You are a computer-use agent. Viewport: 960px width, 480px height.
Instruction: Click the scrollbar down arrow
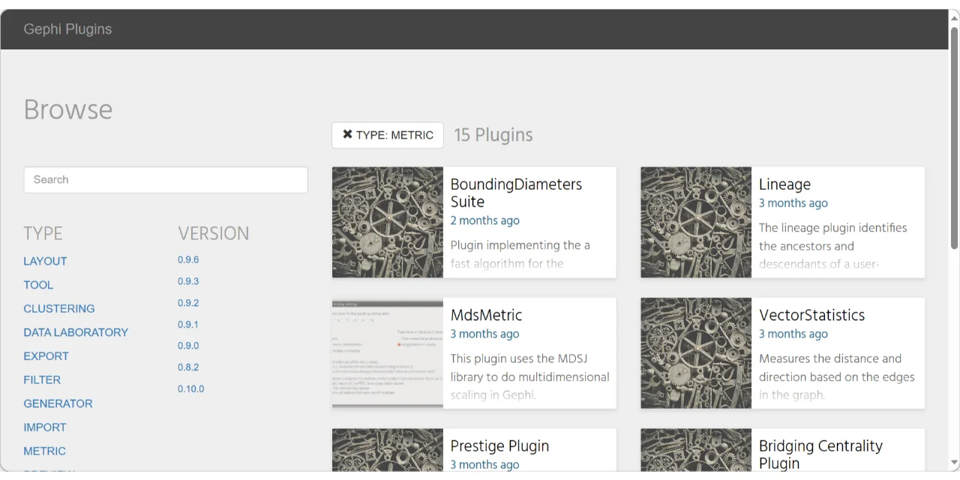coord(955,463)
